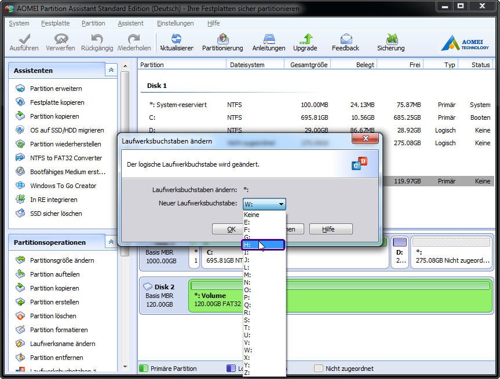Click the AOMEI Technology logo
Viewport: 500px width, 379px height.
tap(465, 43)
